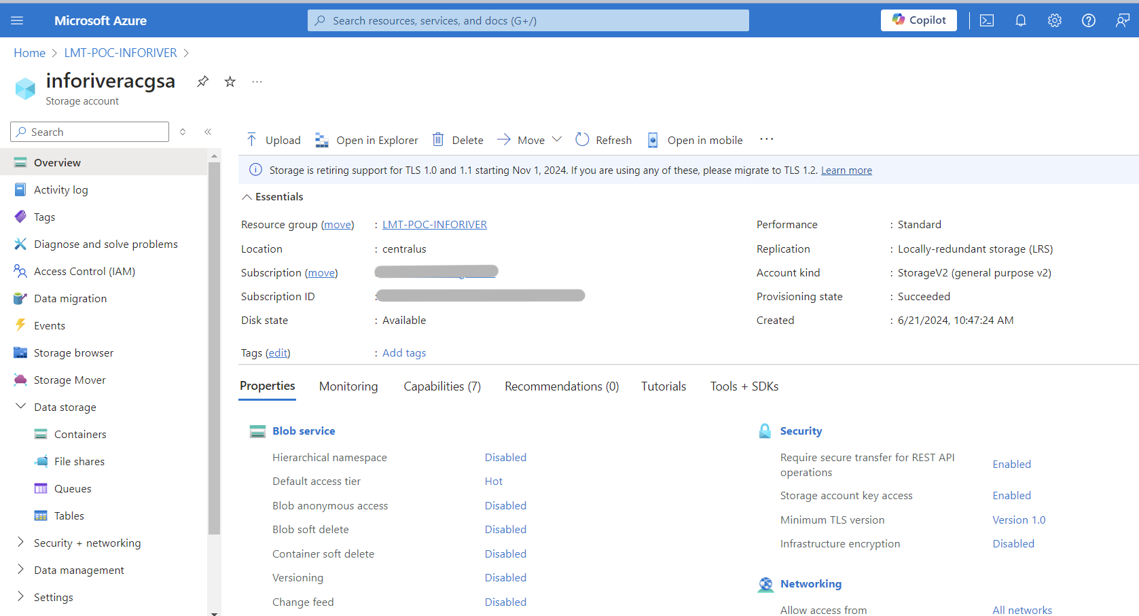Click Open in Explorer
The width and height of the screenshot is (1139, 616).
click(367, 140)
